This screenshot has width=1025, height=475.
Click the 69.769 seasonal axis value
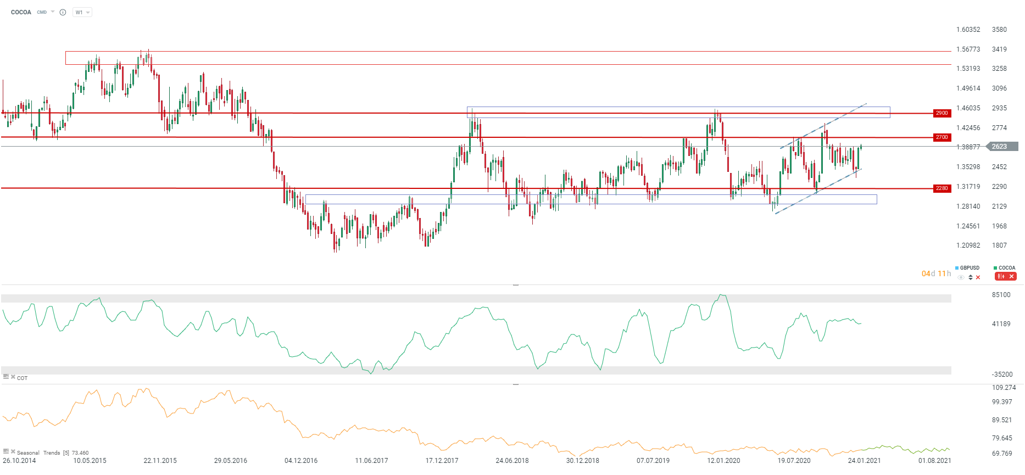1002,454
